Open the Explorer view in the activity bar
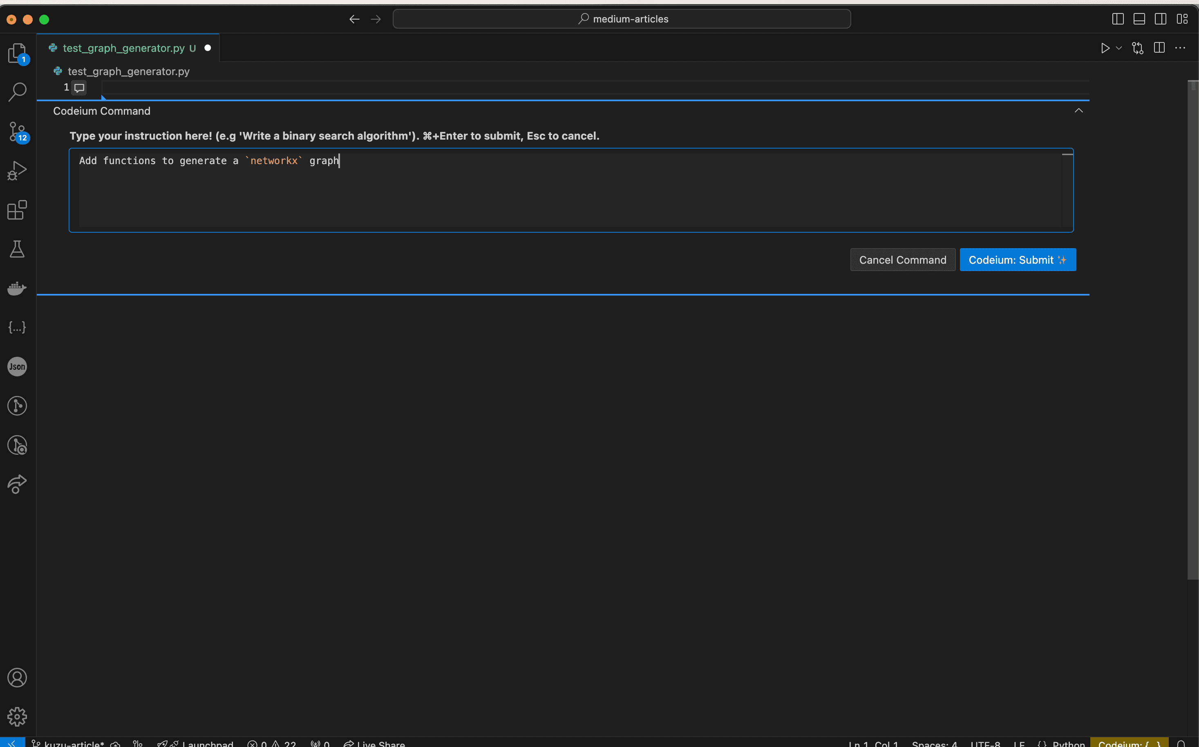This screenshot has height=747, width=1199. point(17,53)
